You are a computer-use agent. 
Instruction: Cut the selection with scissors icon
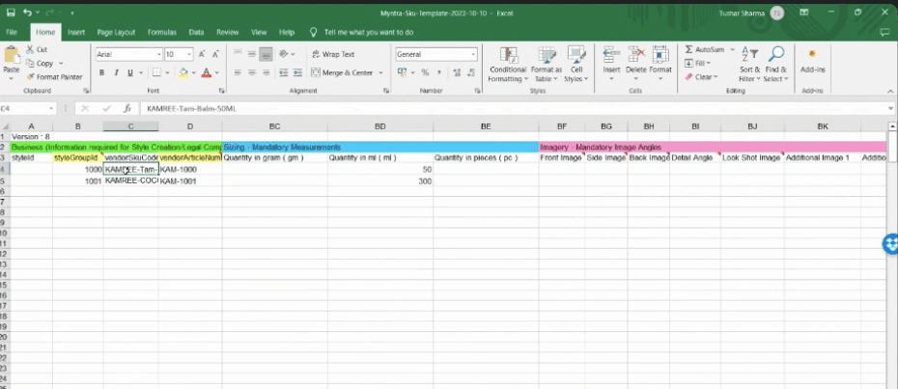(29, 49)
